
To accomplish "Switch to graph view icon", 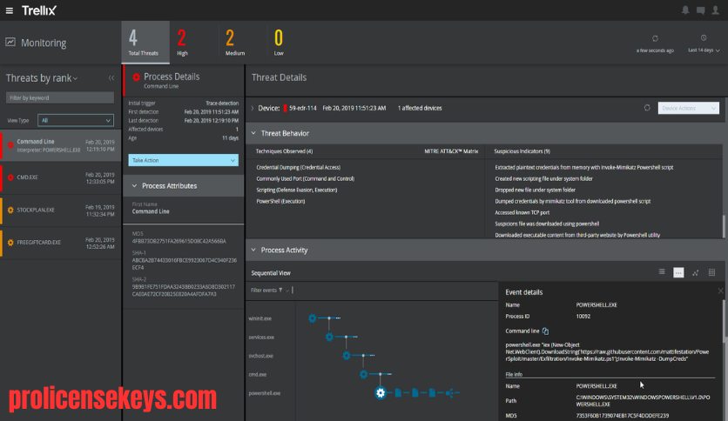I will pyautogui.click(x=695, y=272).
